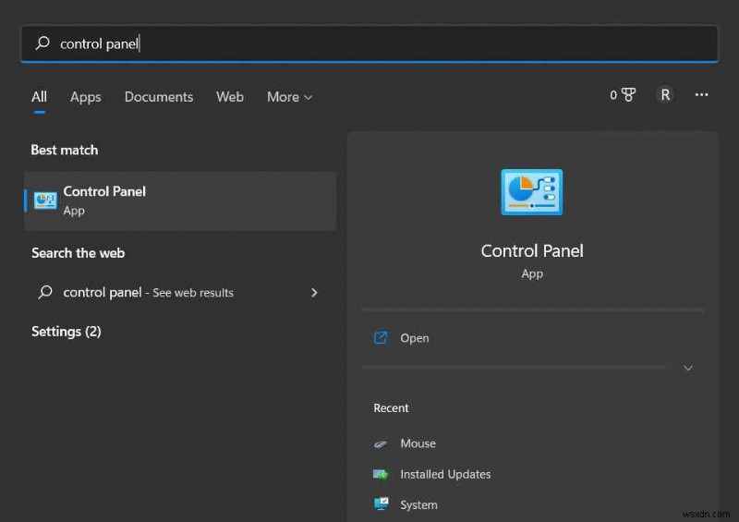Click the Settings (2) heading
739x522 pixels.
click(67, 332)
